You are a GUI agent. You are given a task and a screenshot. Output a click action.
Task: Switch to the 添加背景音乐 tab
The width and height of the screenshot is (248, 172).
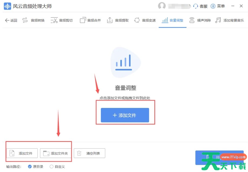tap(229, 20)
